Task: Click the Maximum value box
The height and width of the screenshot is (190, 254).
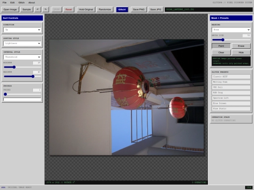Action: (x=37, y=72)
